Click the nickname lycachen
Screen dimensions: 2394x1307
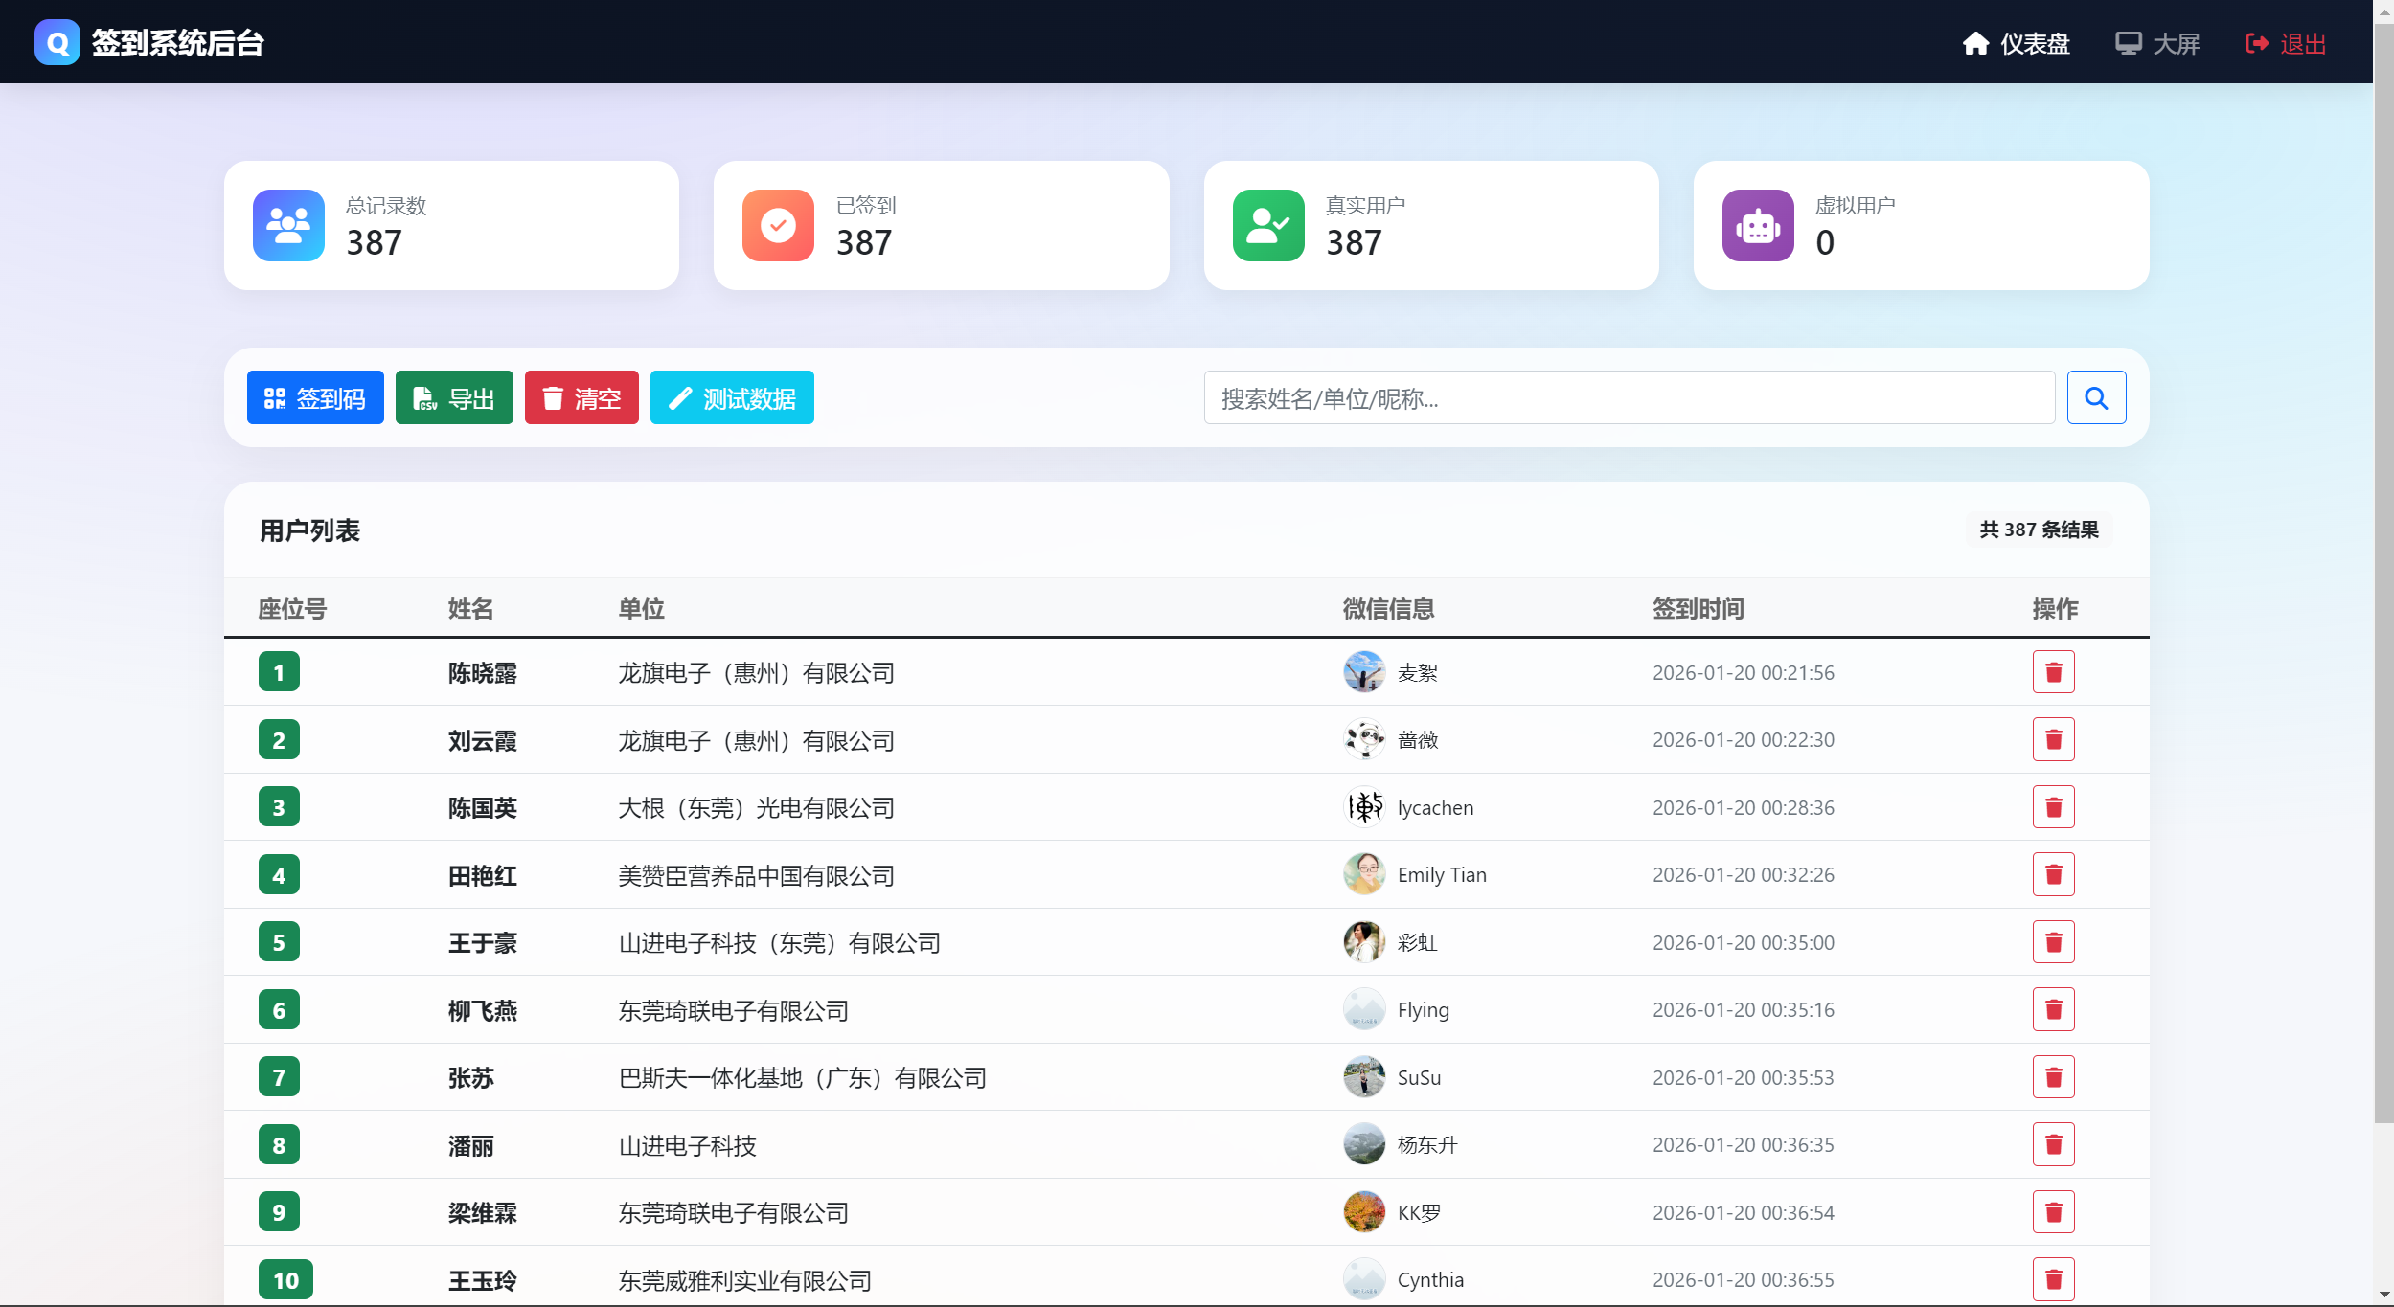1435,807
